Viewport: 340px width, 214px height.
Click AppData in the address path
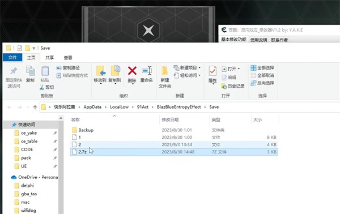click(92, 107)
